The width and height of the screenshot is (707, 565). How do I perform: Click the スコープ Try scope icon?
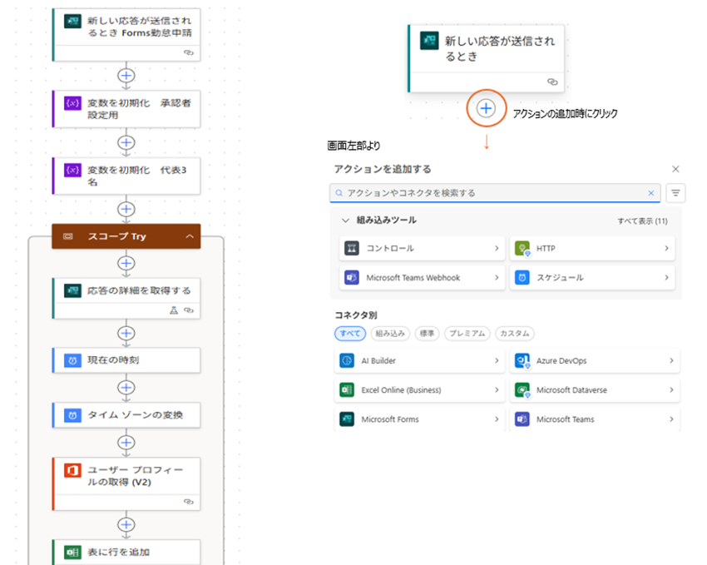pyautogui.click(x=68, y=236)
